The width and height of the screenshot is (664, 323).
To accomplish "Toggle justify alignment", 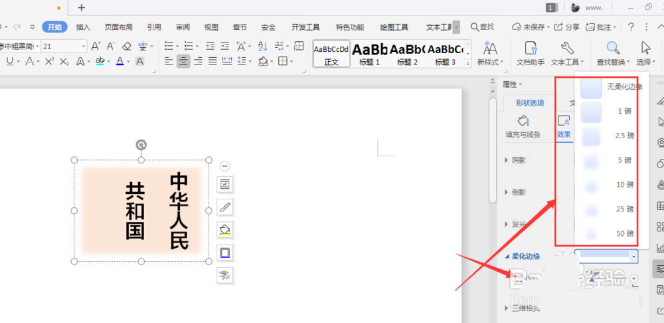I will (x=212, y=61).
